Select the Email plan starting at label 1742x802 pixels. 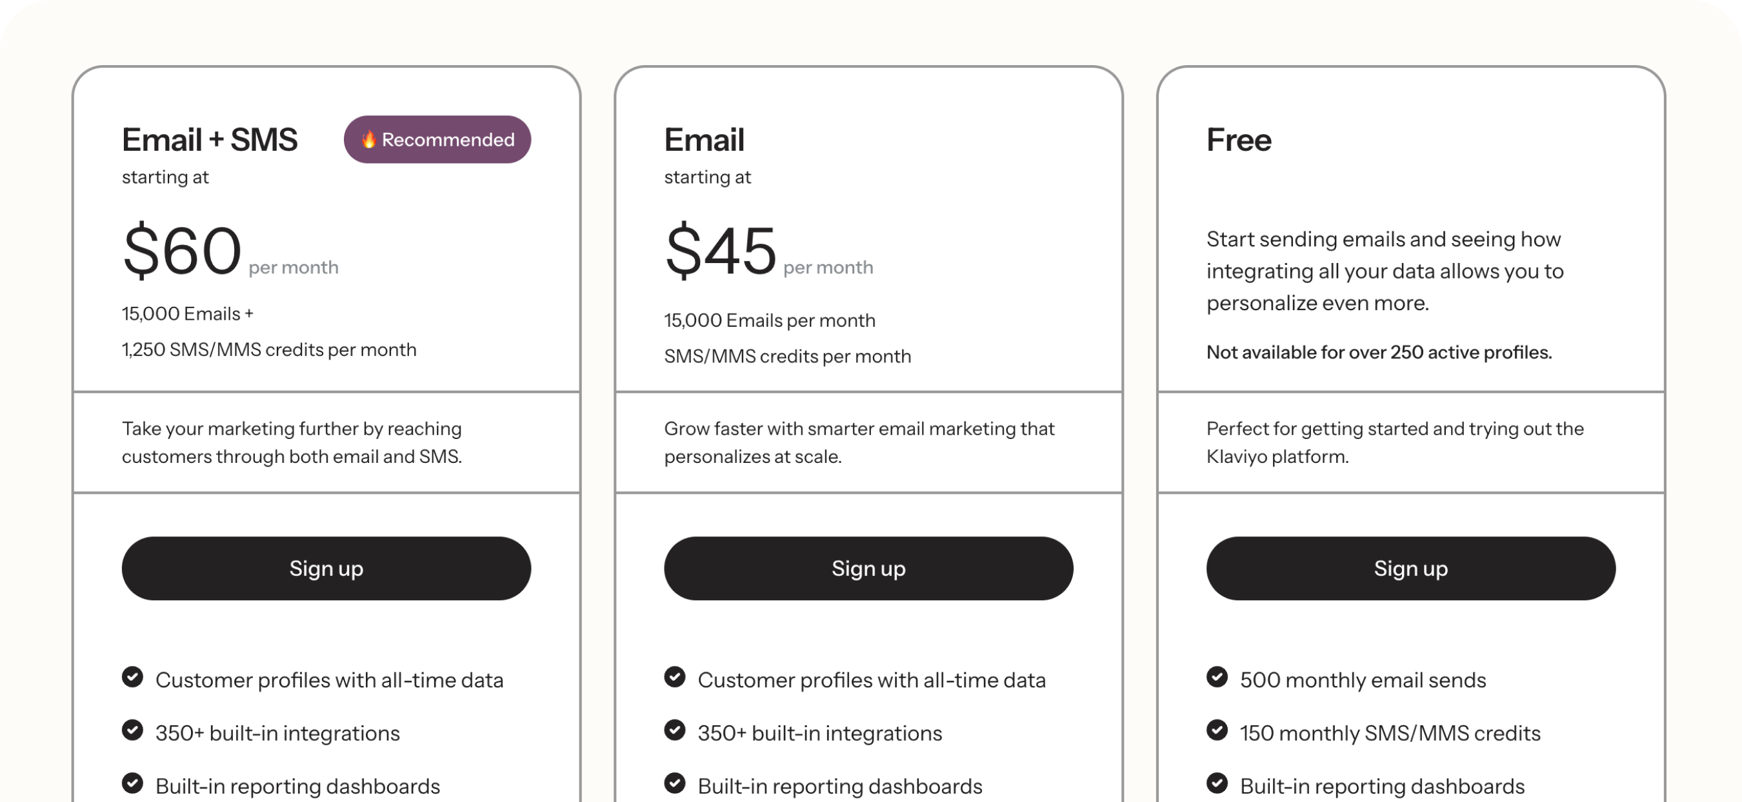pos(707,177)
